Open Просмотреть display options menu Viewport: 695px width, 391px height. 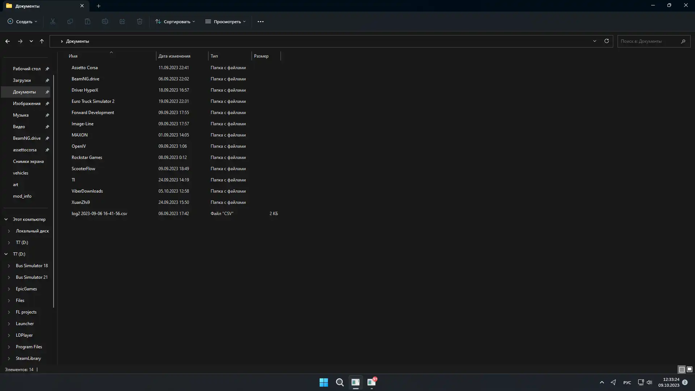coord(225,21)
